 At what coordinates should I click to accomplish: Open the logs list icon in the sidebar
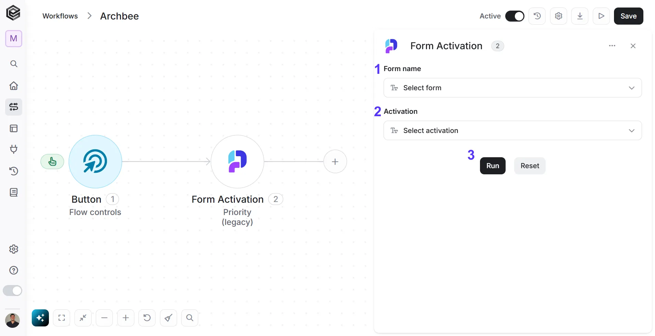(x=14, y=192)
